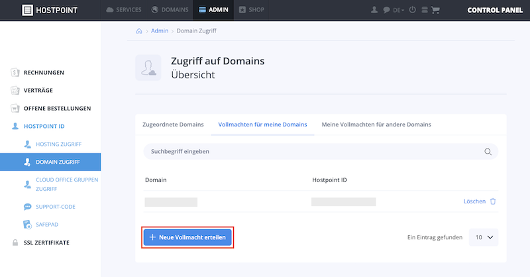The image size is (530, 277).
Task: Click the Neue Vollmacht erteilen button
Action: point(187,237)
